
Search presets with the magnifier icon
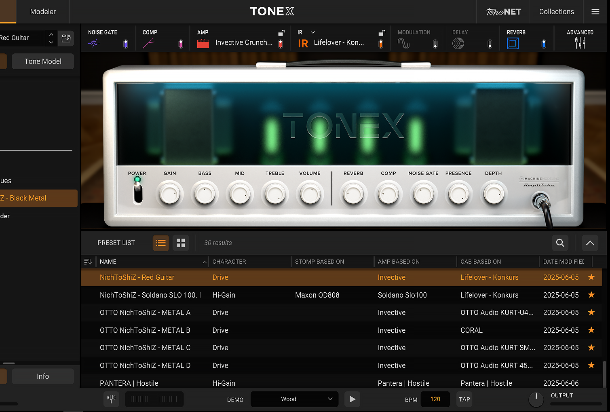(x=560, y=243)
